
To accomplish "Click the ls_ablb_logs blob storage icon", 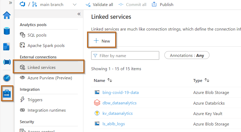I will (x=97, y=124).
